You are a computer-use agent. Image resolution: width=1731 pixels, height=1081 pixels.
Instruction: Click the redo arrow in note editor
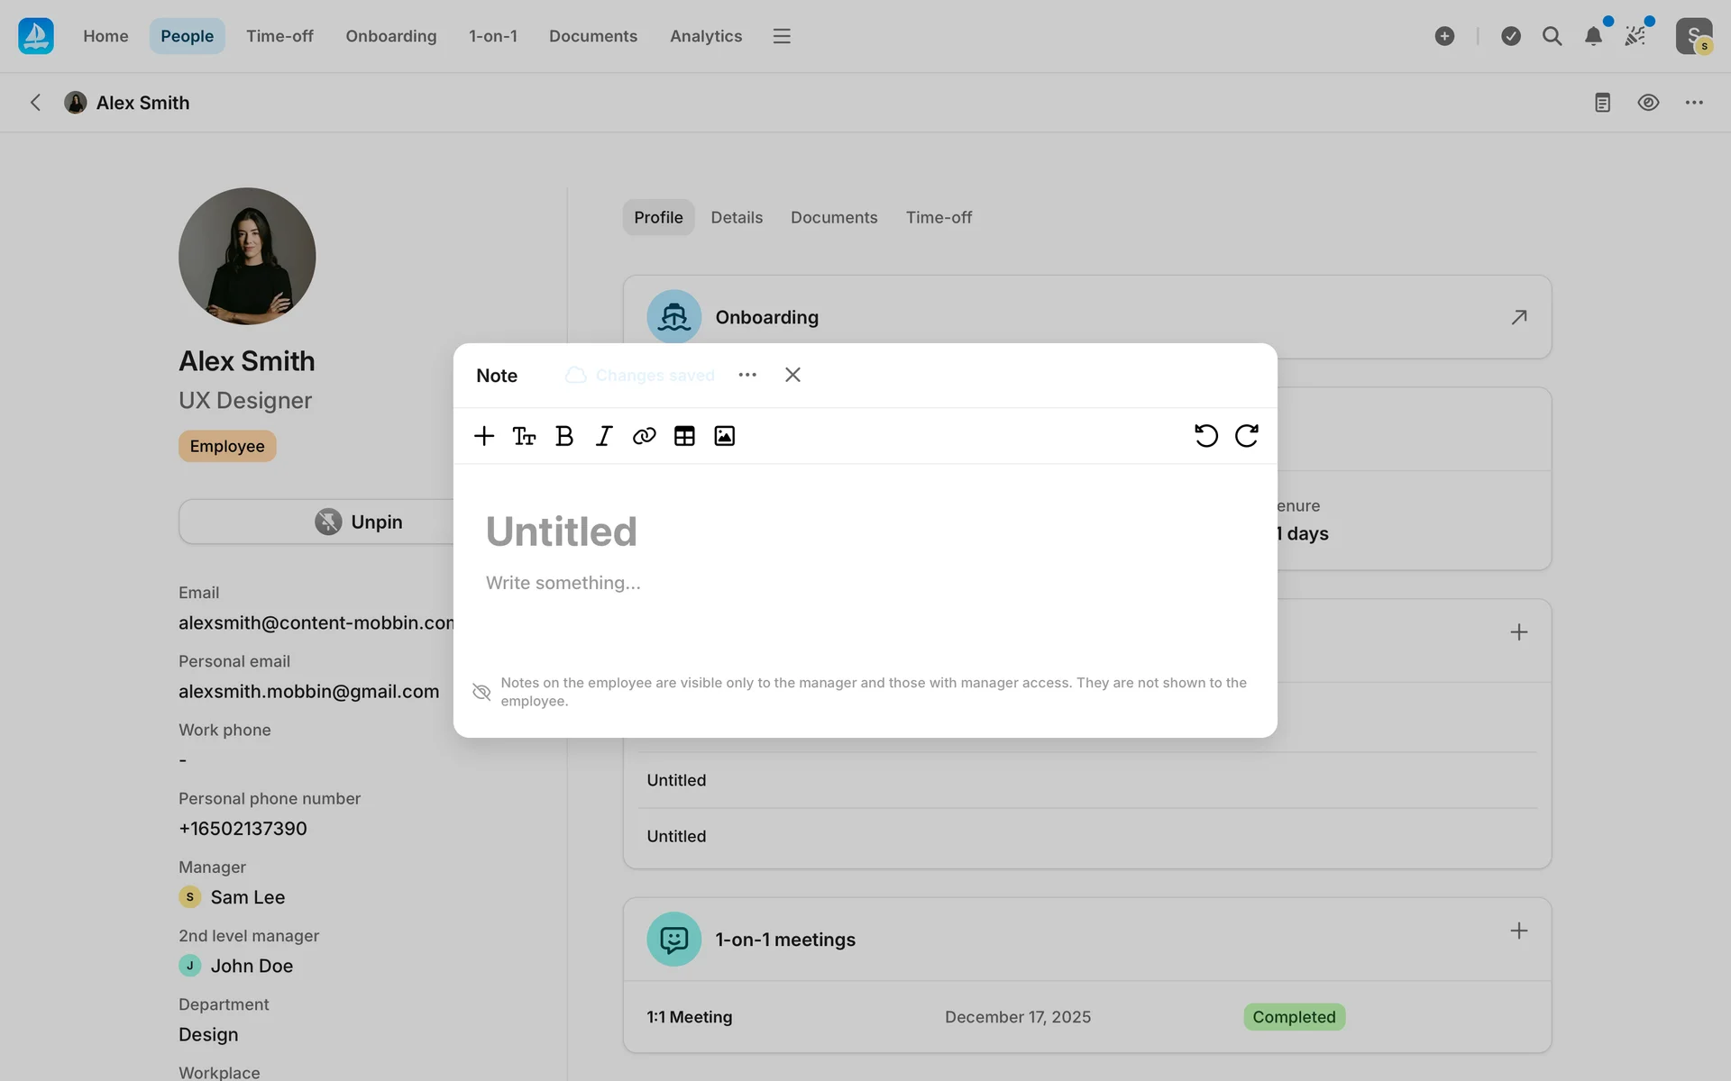coord(1246,436)
